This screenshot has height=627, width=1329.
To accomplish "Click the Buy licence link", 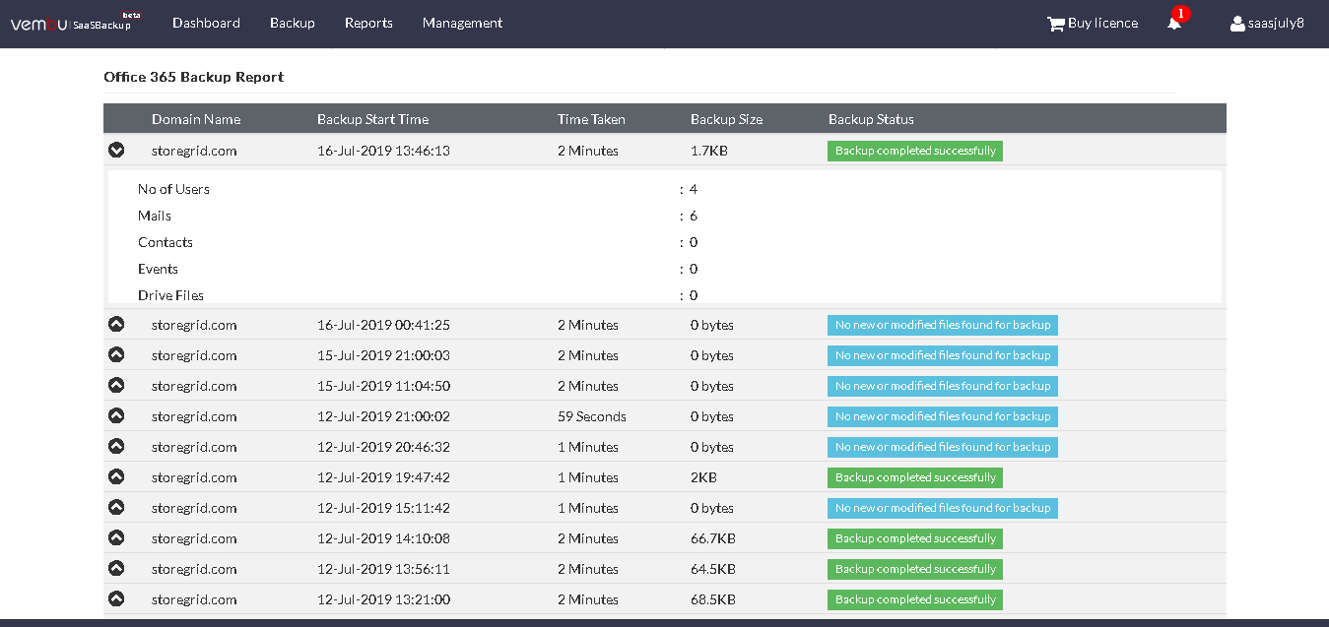I will pos(1102,23).
